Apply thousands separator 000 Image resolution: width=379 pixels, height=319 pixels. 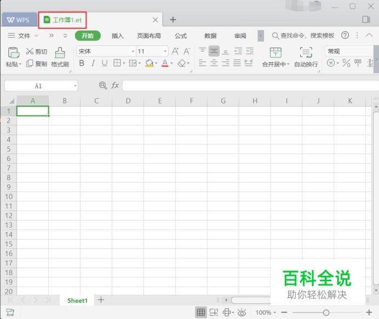[x=358, y=63]
